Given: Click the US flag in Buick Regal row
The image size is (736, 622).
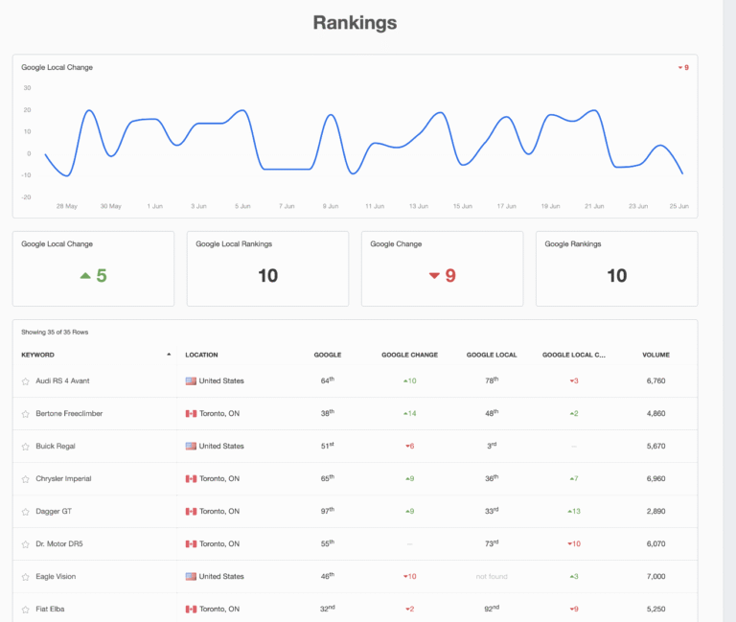Looking at the screenshot, I should [x=191, y=446].
